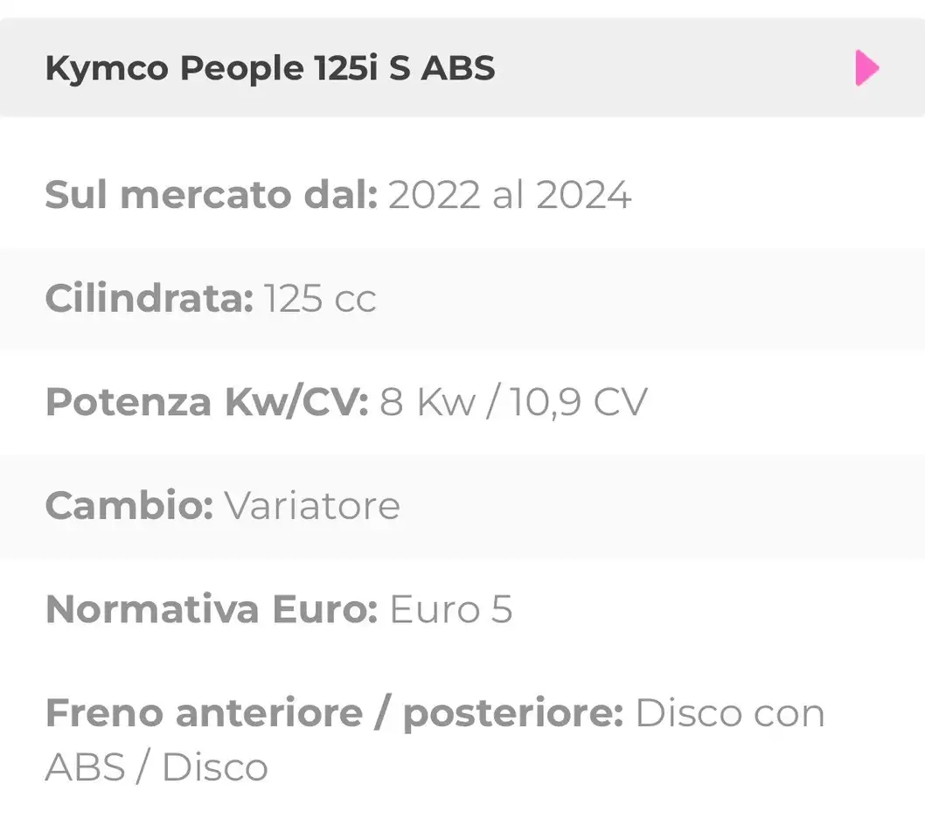Click the '125i' part of the model title

tap(345, 68)
